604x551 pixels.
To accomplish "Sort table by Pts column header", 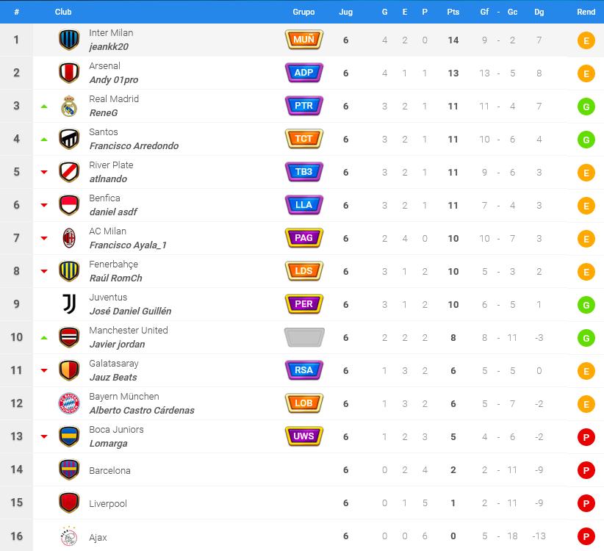I will 453,12.
